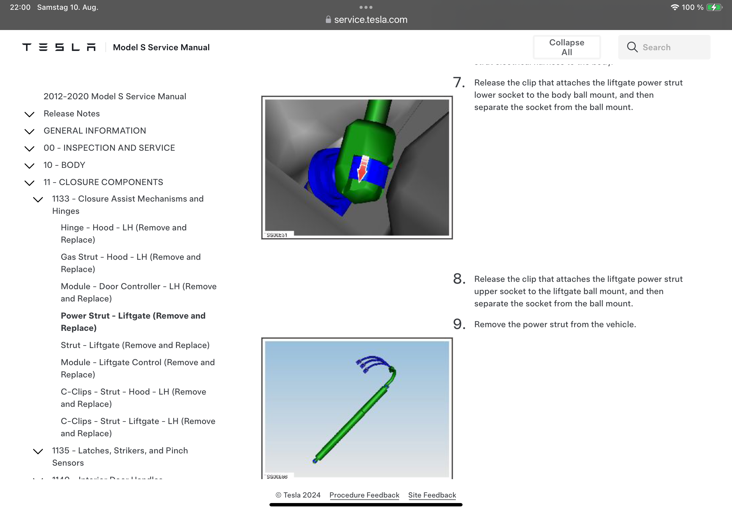Toggle the 00 - INSPECTION AND SERVICE chevron
The width and height of the screenshot is (732, 511).
pyautogui.click(x=29, y=149)
